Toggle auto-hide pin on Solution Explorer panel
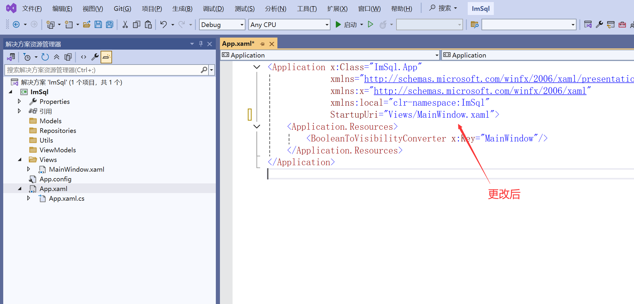The image size is (634, 304). pyautogui.click(x=201, y=44)
